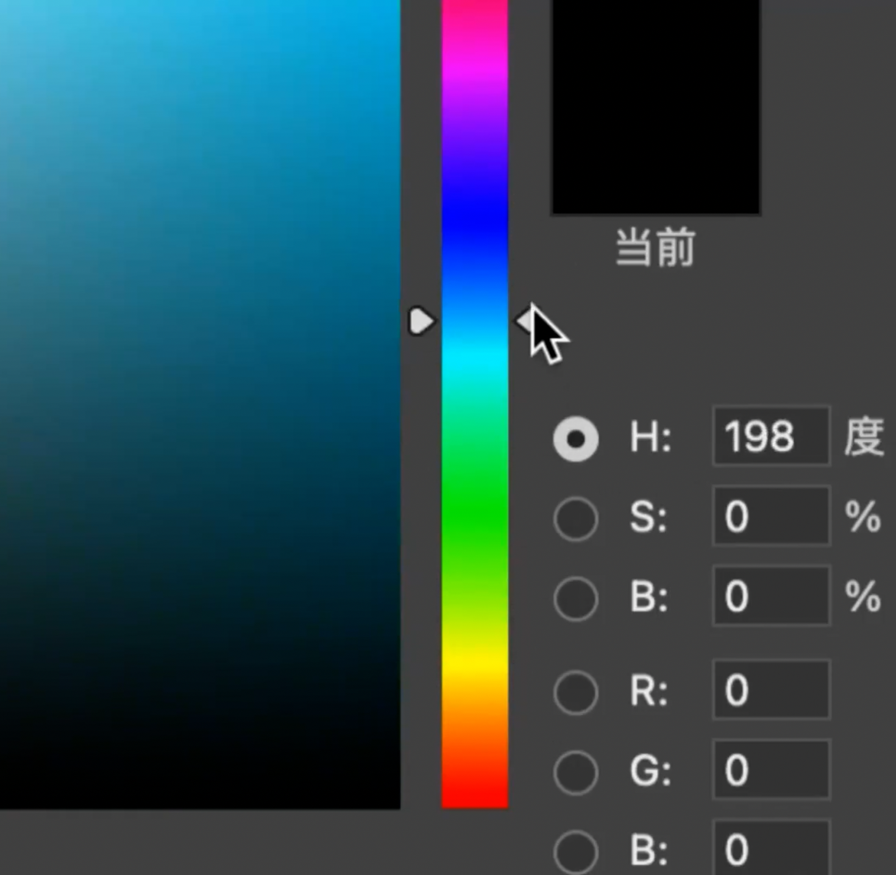Click the black current color swatch
896x875 pixels.
[656, 107]
